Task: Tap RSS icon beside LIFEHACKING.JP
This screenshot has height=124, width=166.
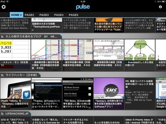Action: [x=2, y=114]
